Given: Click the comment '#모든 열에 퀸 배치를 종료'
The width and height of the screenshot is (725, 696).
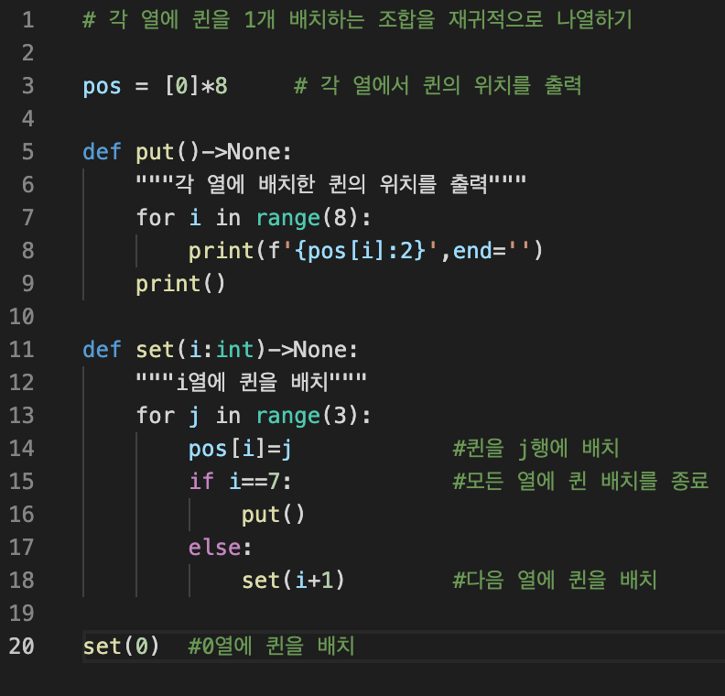Looking at the screenshot, I should coord(580,481).
